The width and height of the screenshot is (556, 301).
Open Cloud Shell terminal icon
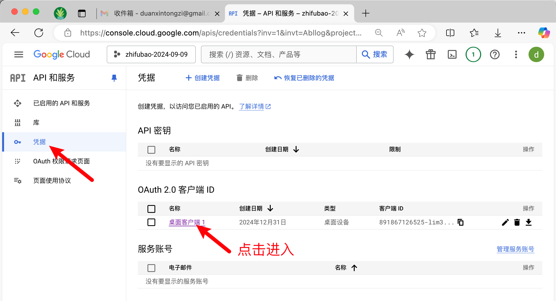(x=452, y=55)
